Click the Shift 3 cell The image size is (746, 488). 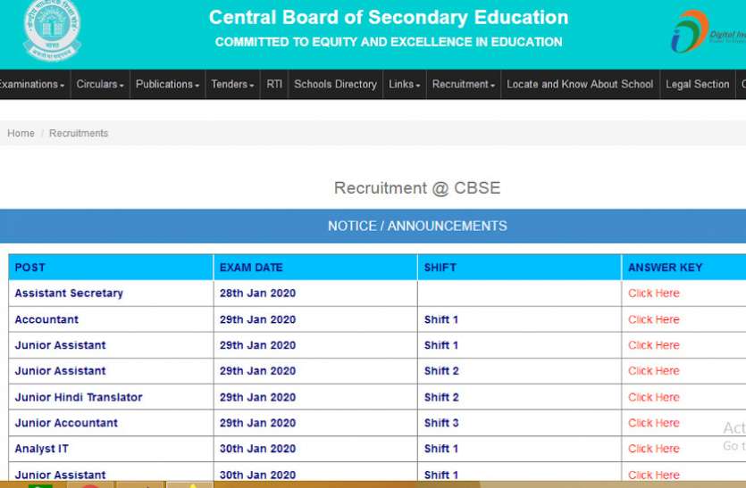point(520,423)
